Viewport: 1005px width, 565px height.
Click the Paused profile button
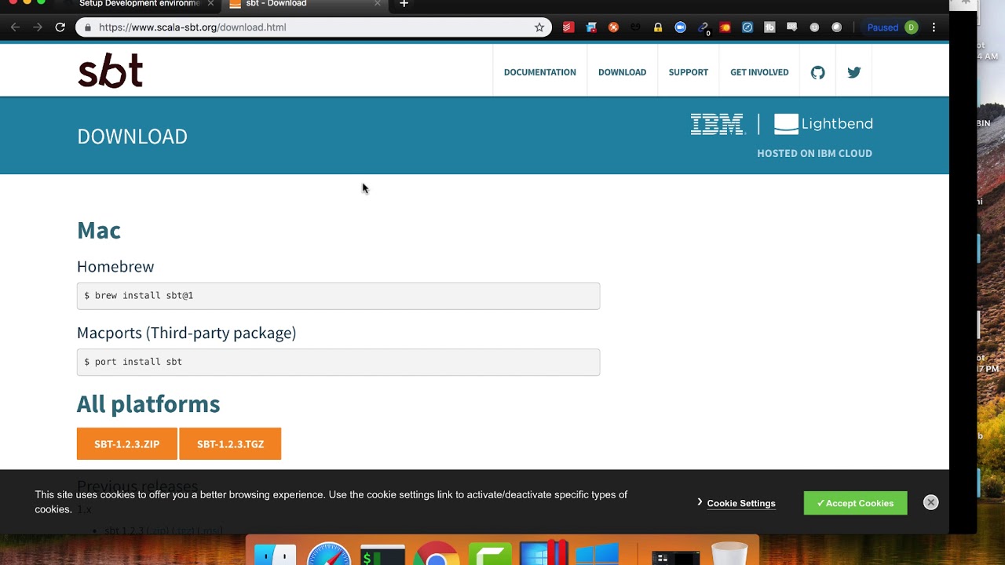[x=891, y=27]
